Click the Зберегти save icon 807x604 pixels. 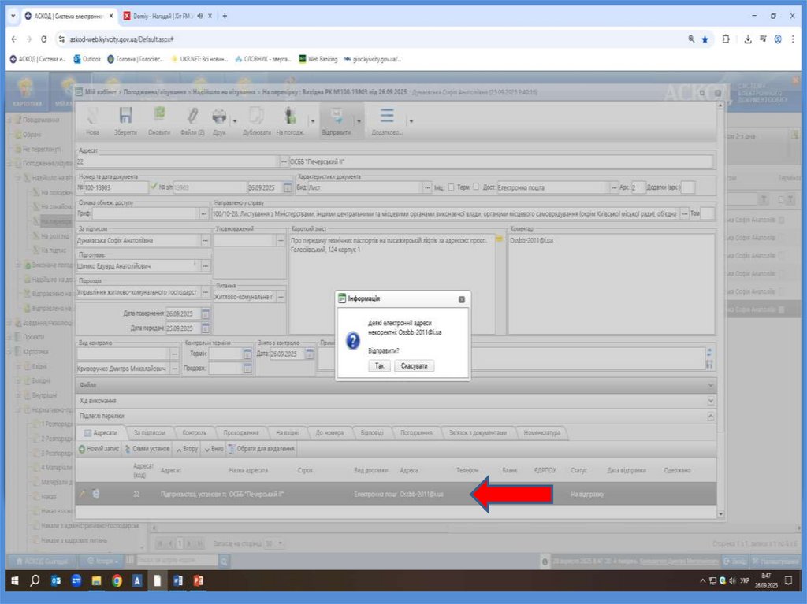coord(125,117)
